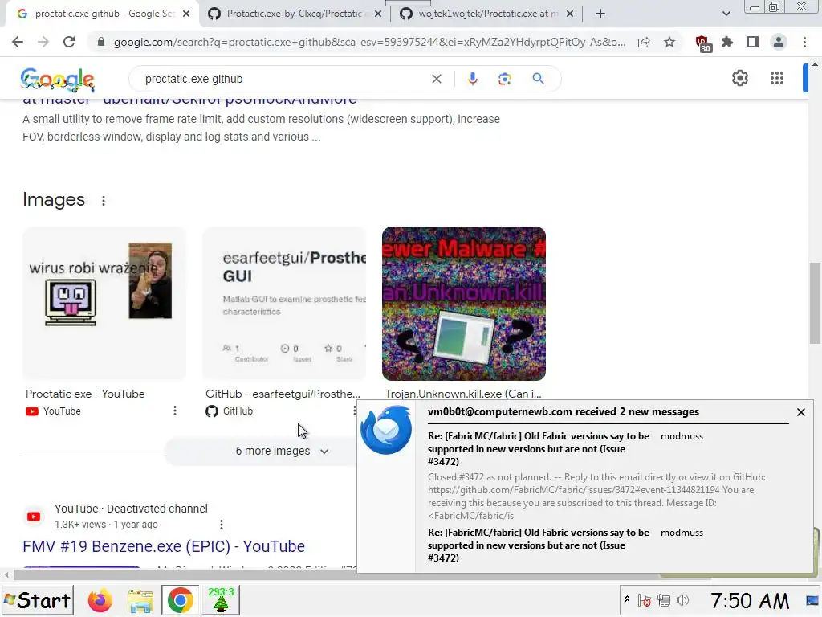Open options for Proctatic exe YouTube image
This screenshot has width=822, height=617.
[174, 411]
